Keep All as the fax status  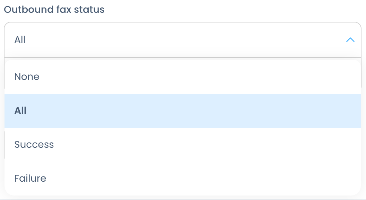coord(21,111)
